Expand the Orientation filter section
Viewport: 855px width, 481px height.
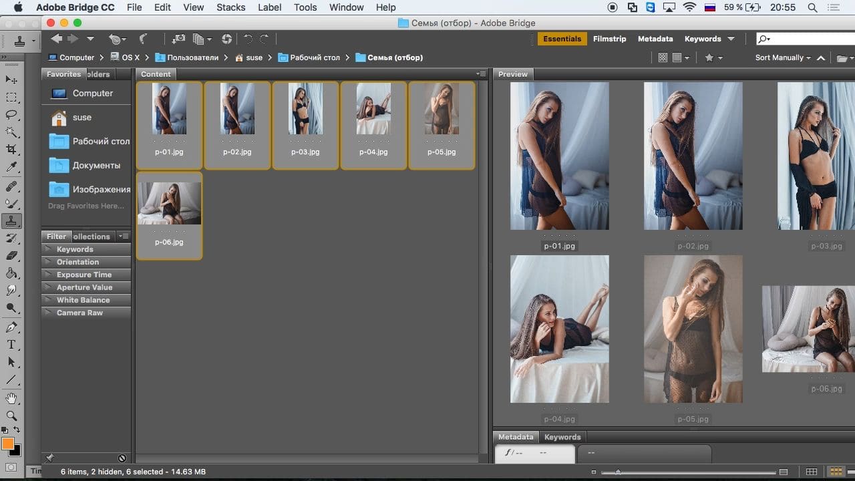77,262
